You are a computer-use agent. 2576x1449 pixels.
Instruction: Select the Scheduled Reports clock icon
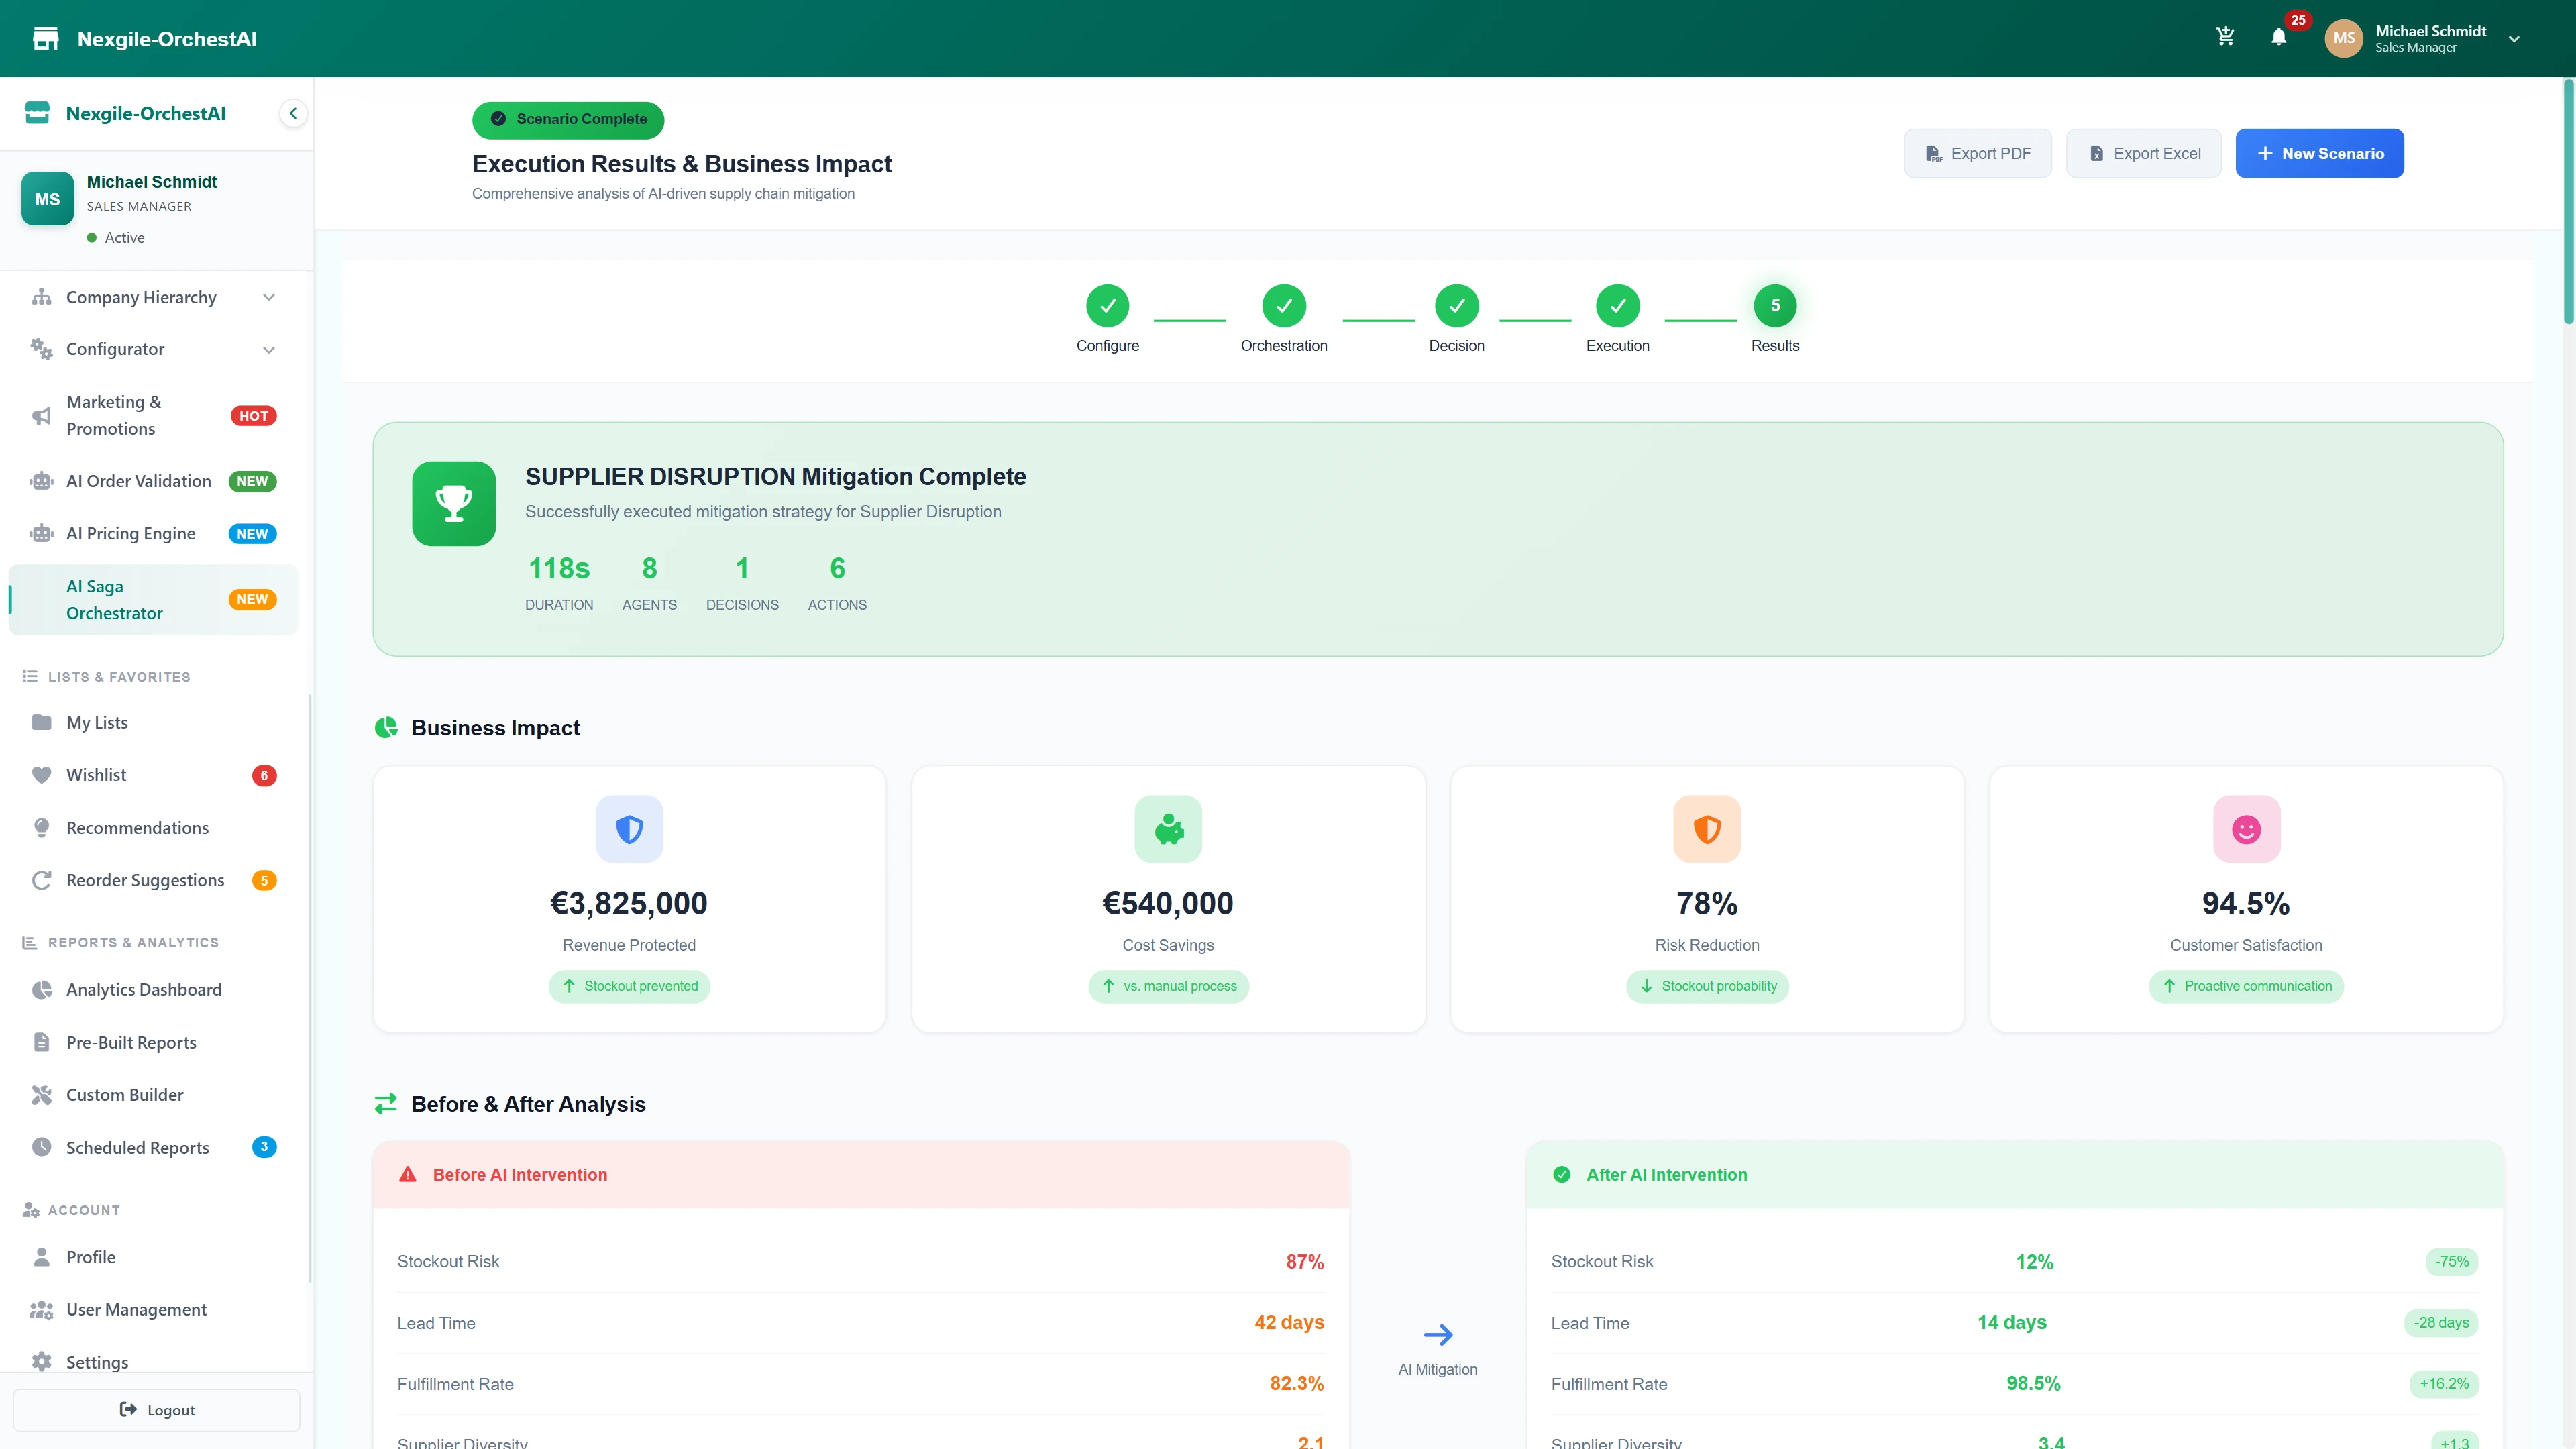pos(41,1147)
